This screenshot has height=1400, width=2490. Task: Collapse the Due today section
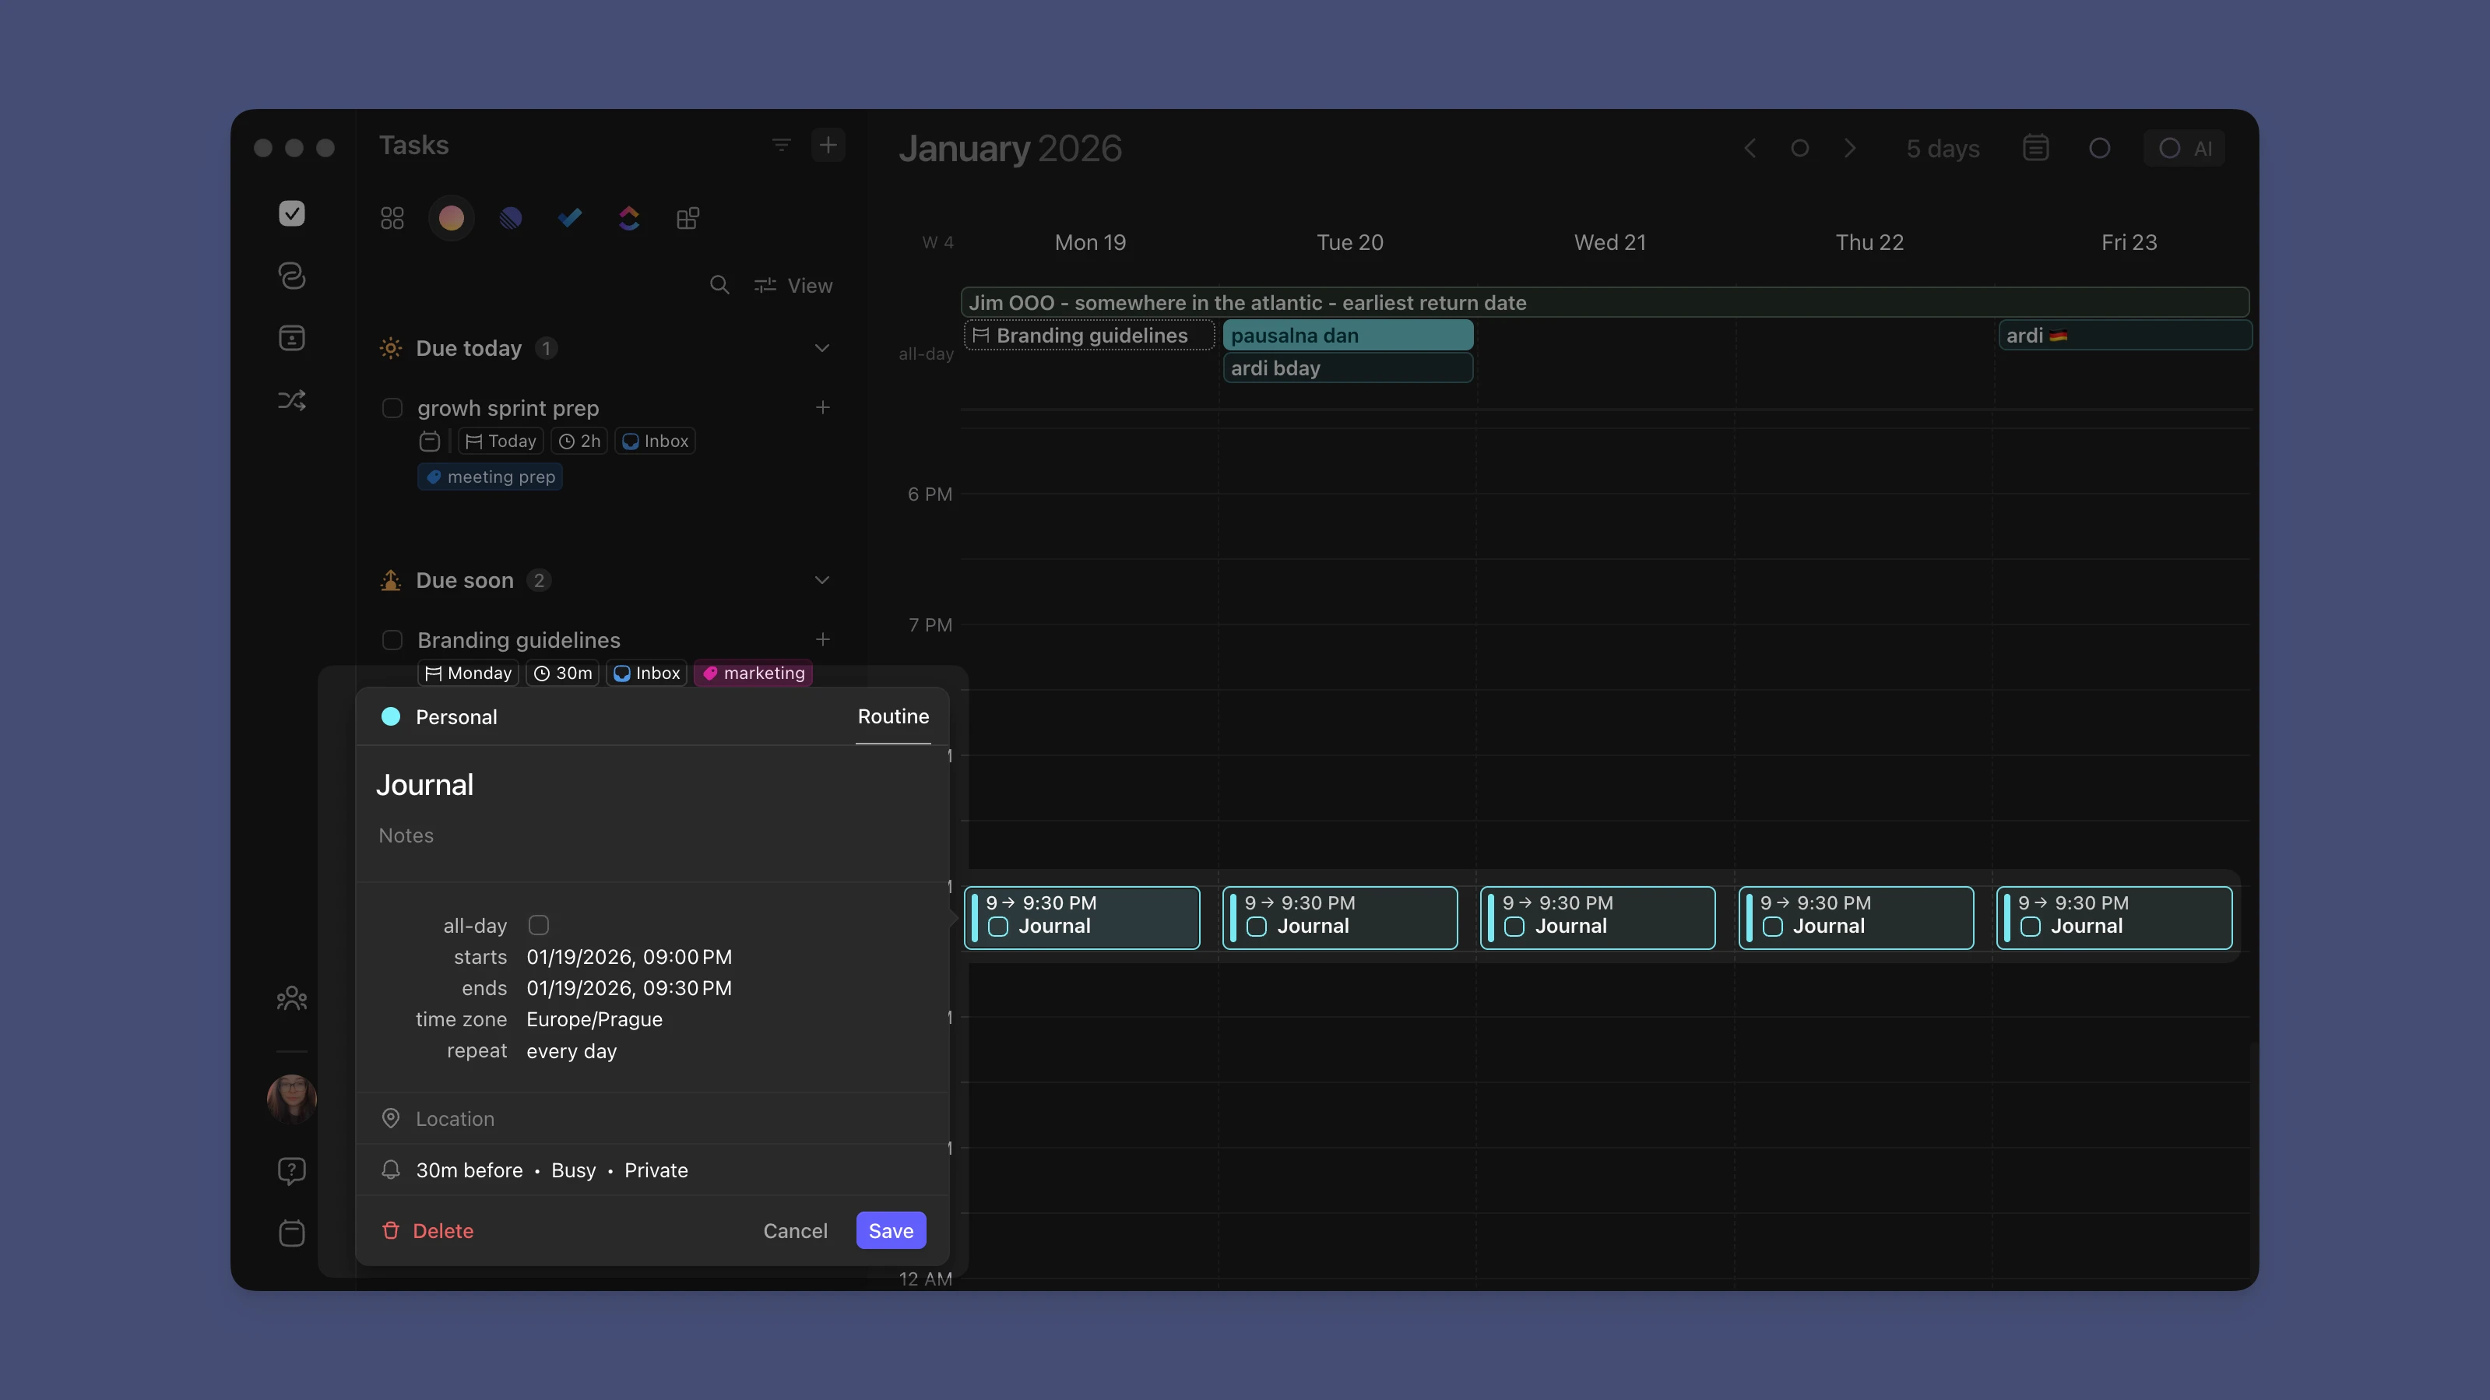pos(821,348)
